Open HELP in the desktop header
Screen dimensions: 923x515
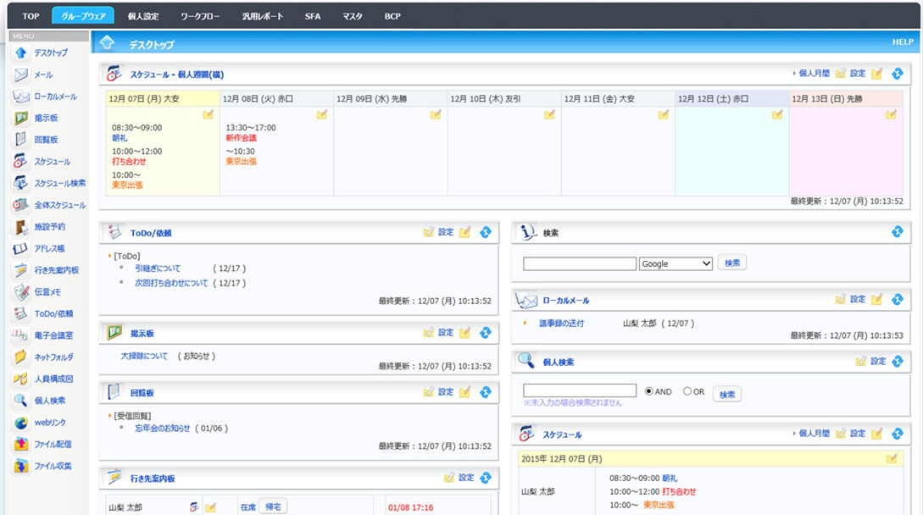click(902, 42)
